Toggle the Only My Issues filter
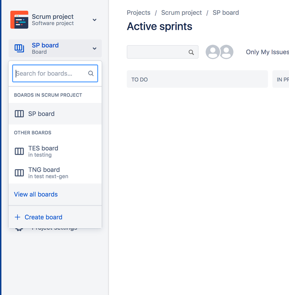 267,52
